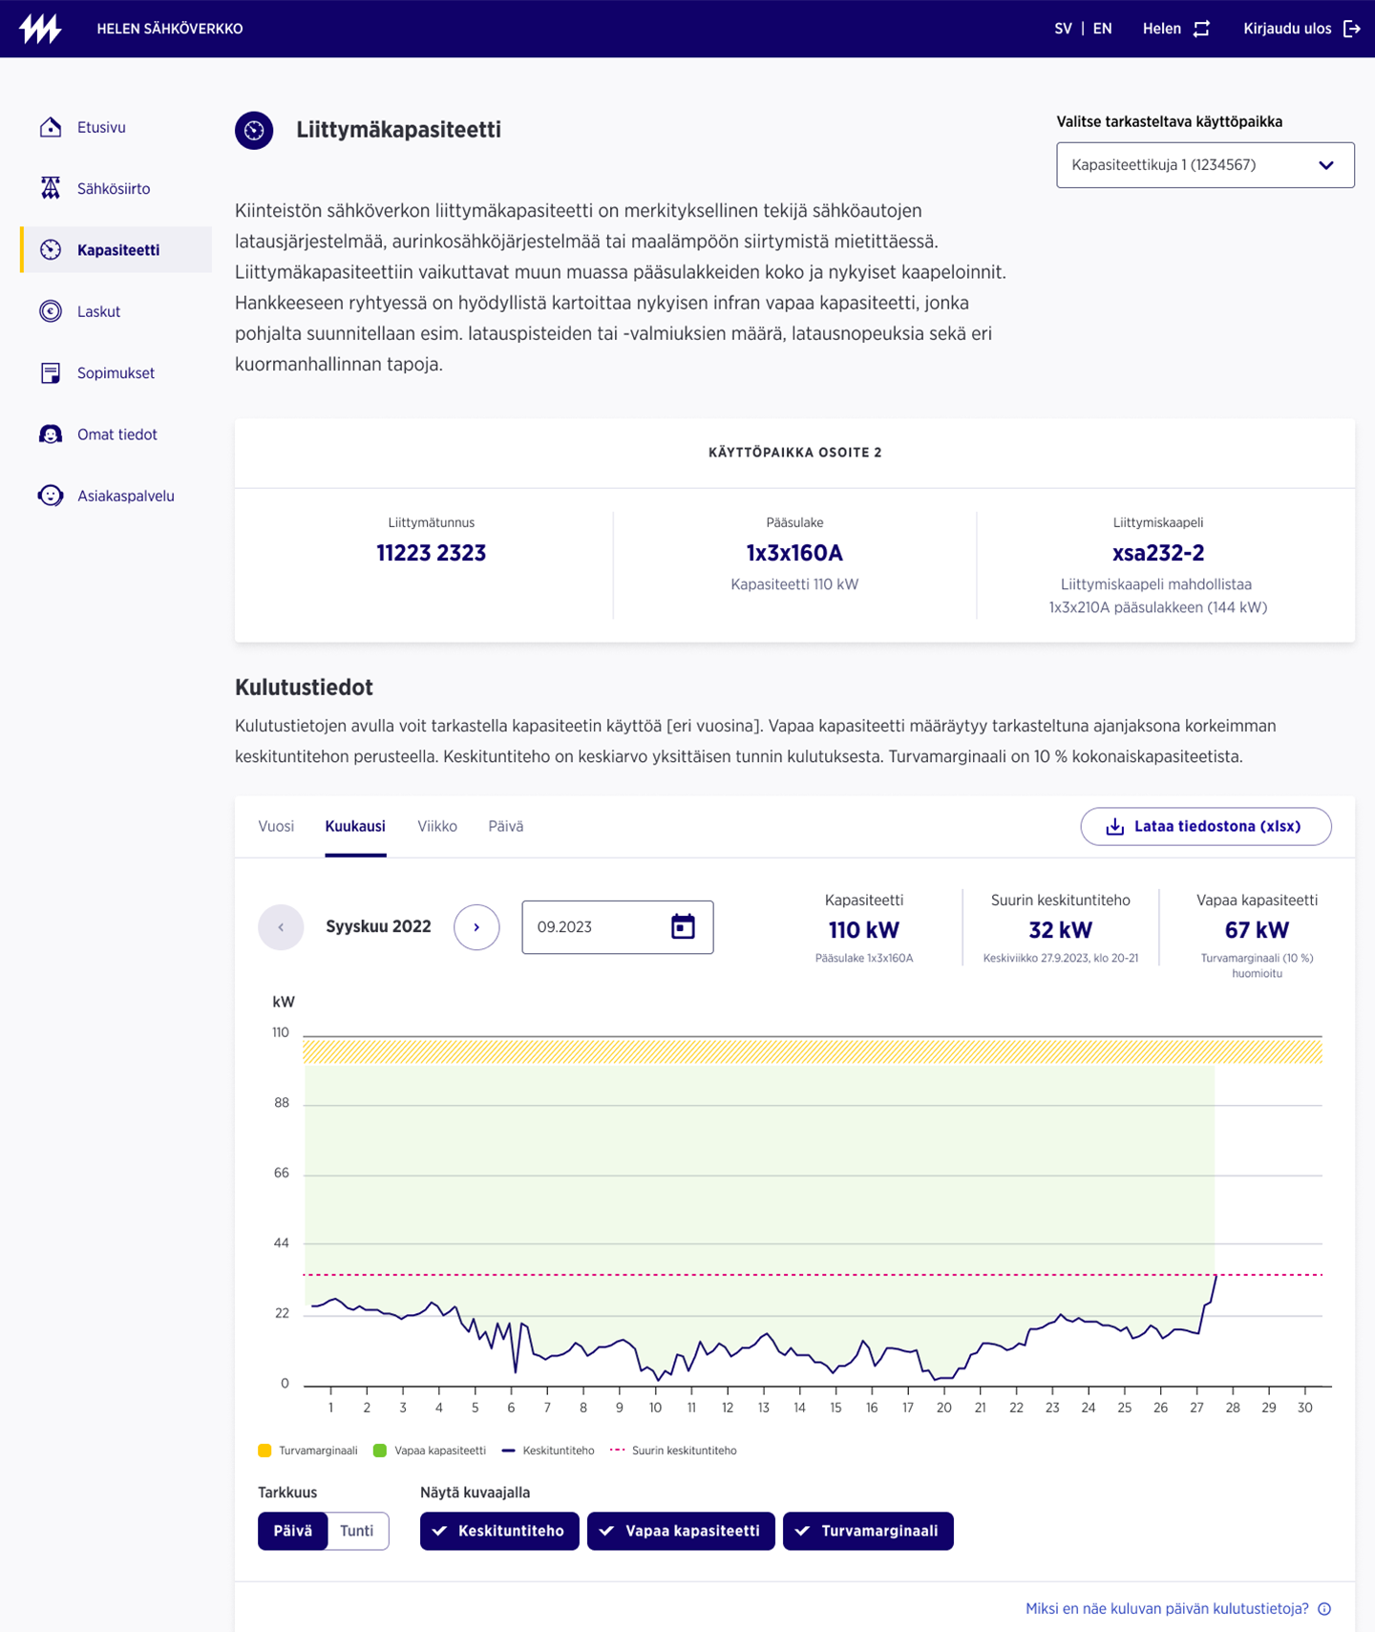This screenshot has height=1632, width=1375.
Task: Click the xsa232-2 Liittymiskaapeli value
Action: click(x=1158, y=553)
